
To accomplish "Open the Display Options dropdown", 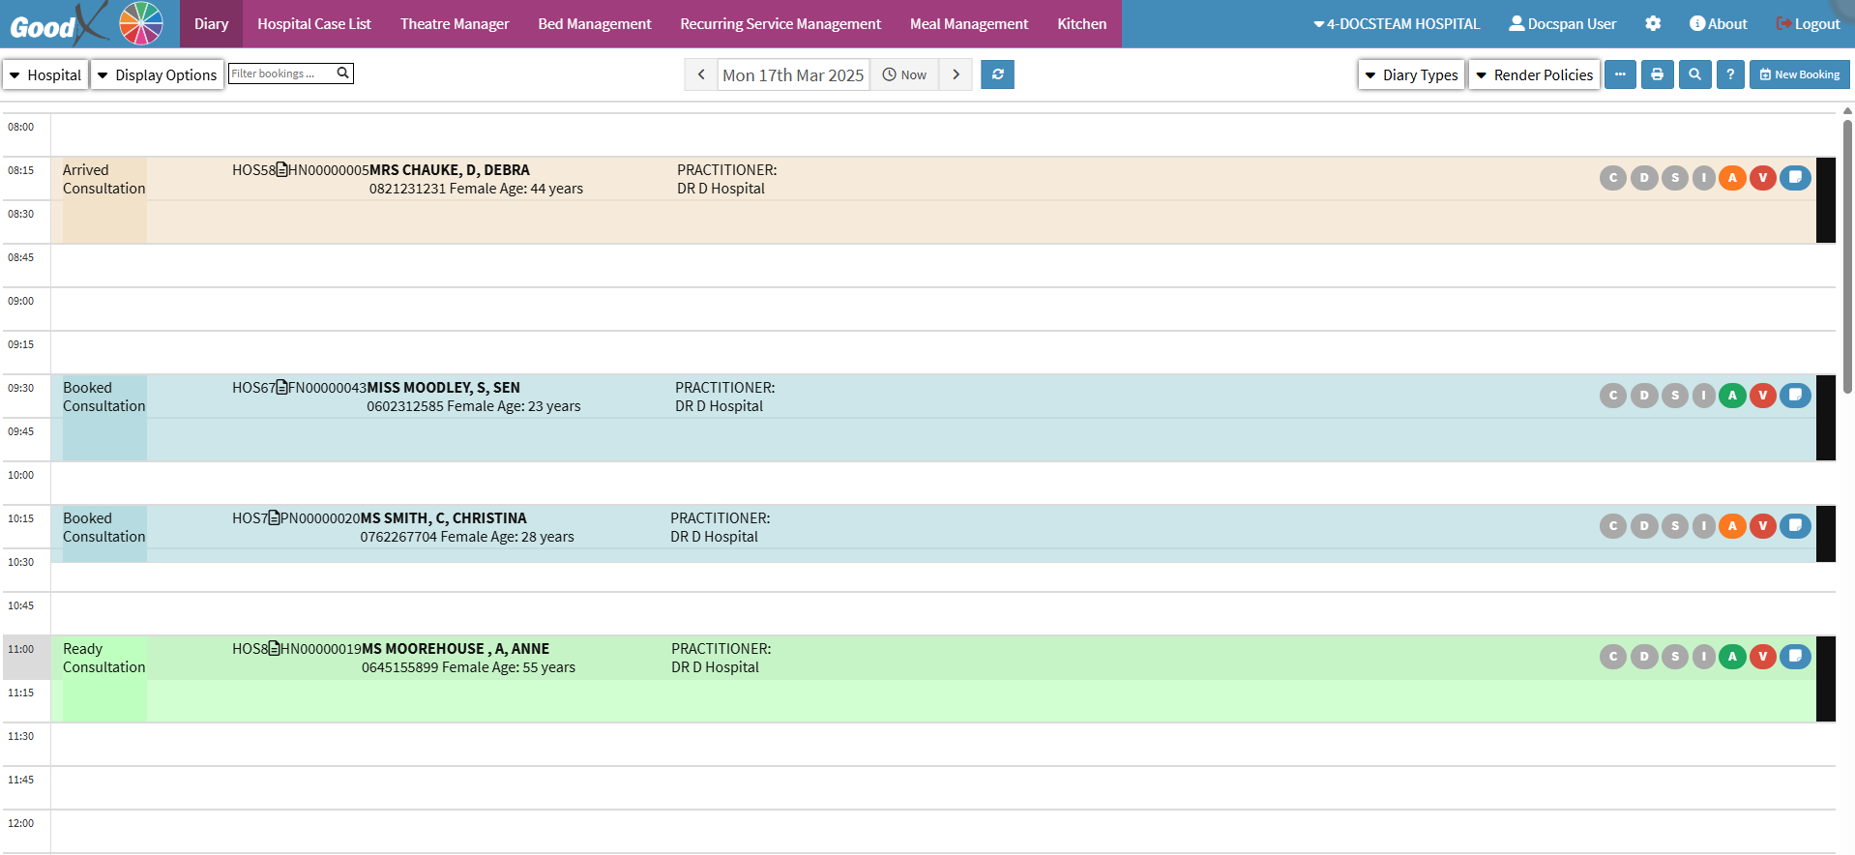I will click(x=157, y=74).
